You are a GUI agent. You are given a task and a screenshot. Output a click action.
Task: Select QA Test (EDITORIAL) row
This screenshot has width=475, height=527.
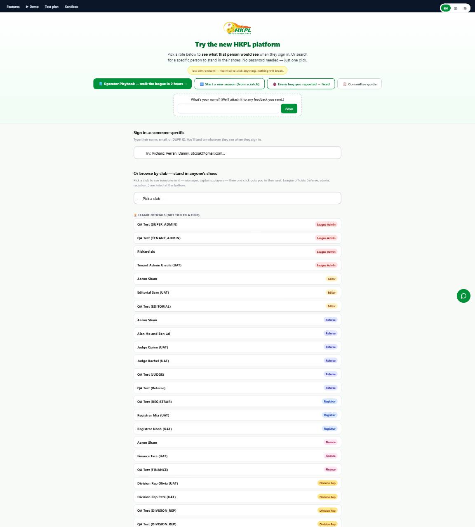237,306
